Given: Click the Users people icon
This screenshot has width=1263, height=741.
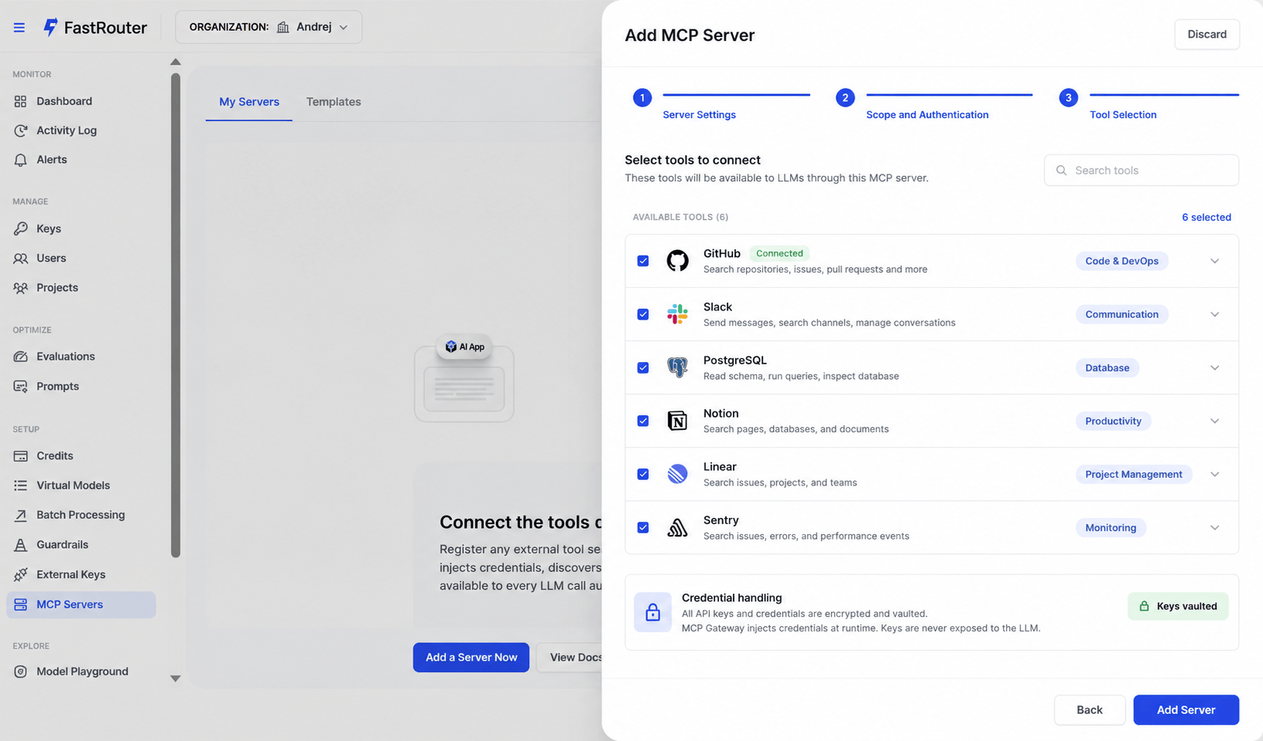Looking at the screenshot, I should pos(21,258).
